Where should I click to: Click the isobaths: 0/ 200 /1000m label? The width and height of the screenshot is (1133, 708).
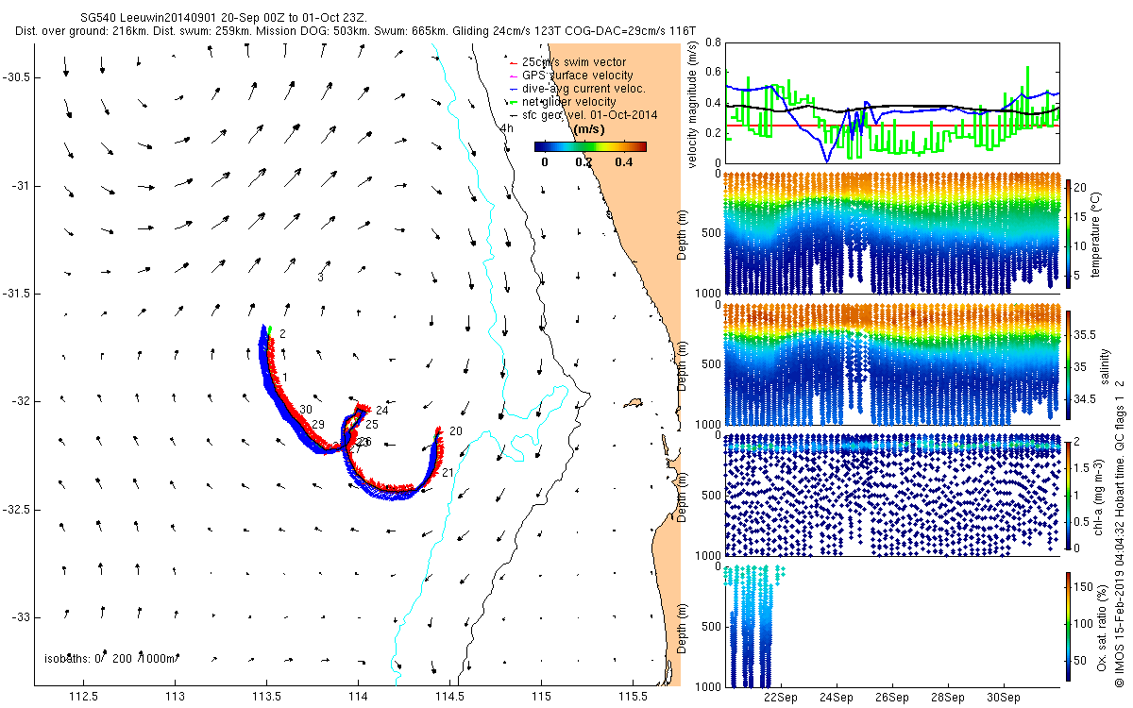(x=112, y=658)
